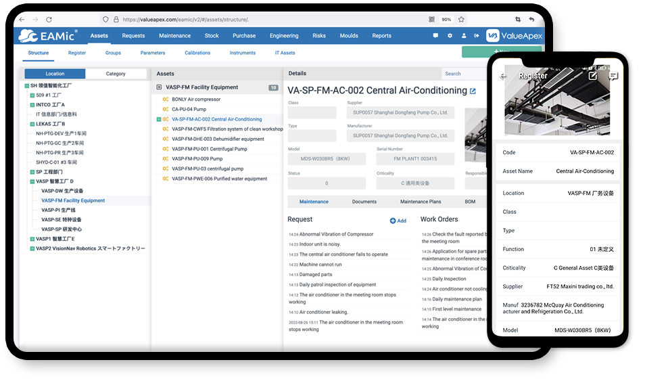This screenshot has width=645, height=379.
Task: Click the shield tracking-protection icon in address bar
Action: coord(105,20)
